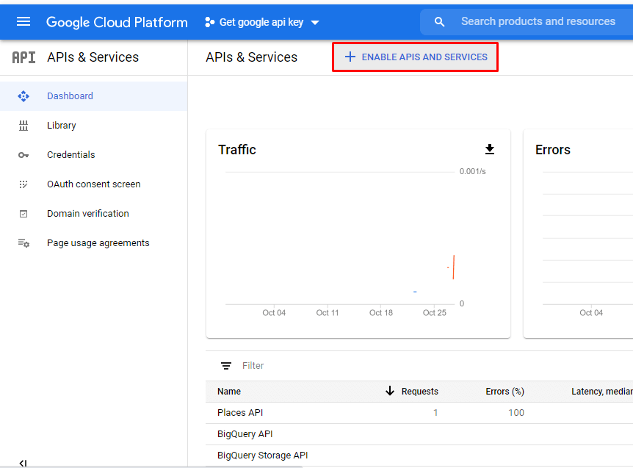Screen dimensions: 633x468
Task: Click the Credentials key icon
Action: (x=23, y=155)
